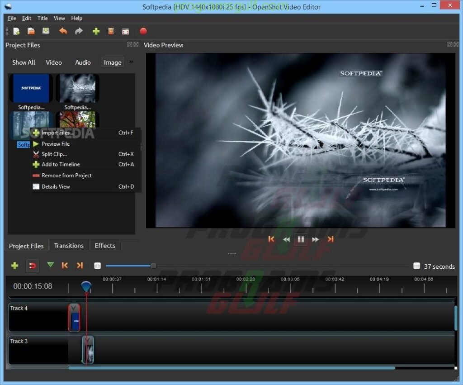
Task: Rewind the video preview
Action: [286, 240]
